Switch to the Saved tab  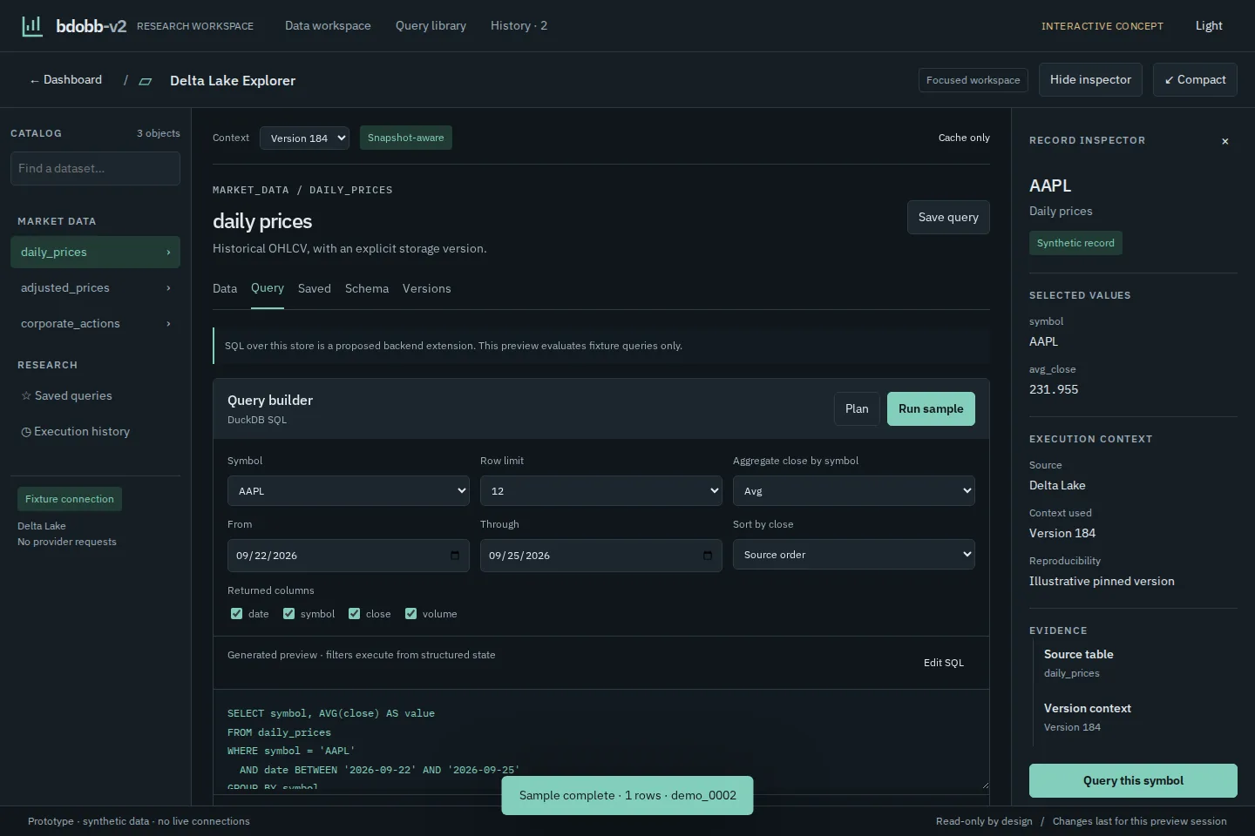click(x=315, y=288)
